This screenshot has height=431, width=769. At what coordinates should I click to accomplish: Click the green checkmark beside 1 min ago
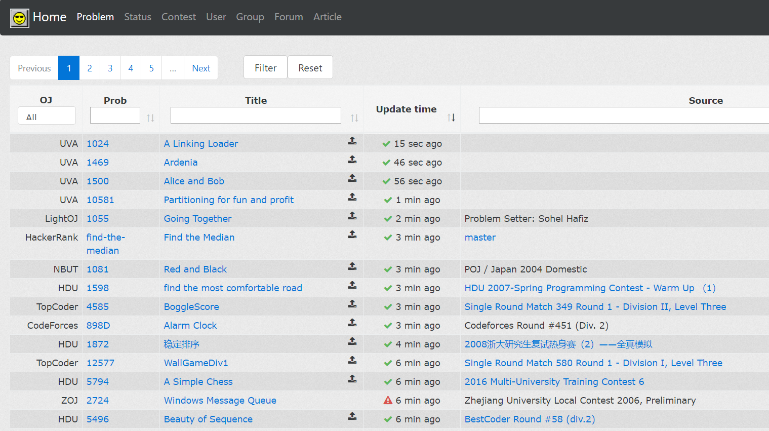(x=388, y=200)
